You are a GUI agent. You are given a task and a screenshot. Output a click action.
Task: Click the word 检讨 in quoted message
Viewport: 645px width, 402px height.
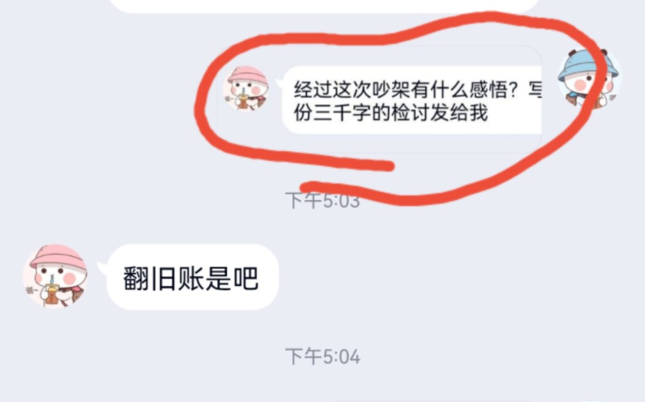point(411,113)
